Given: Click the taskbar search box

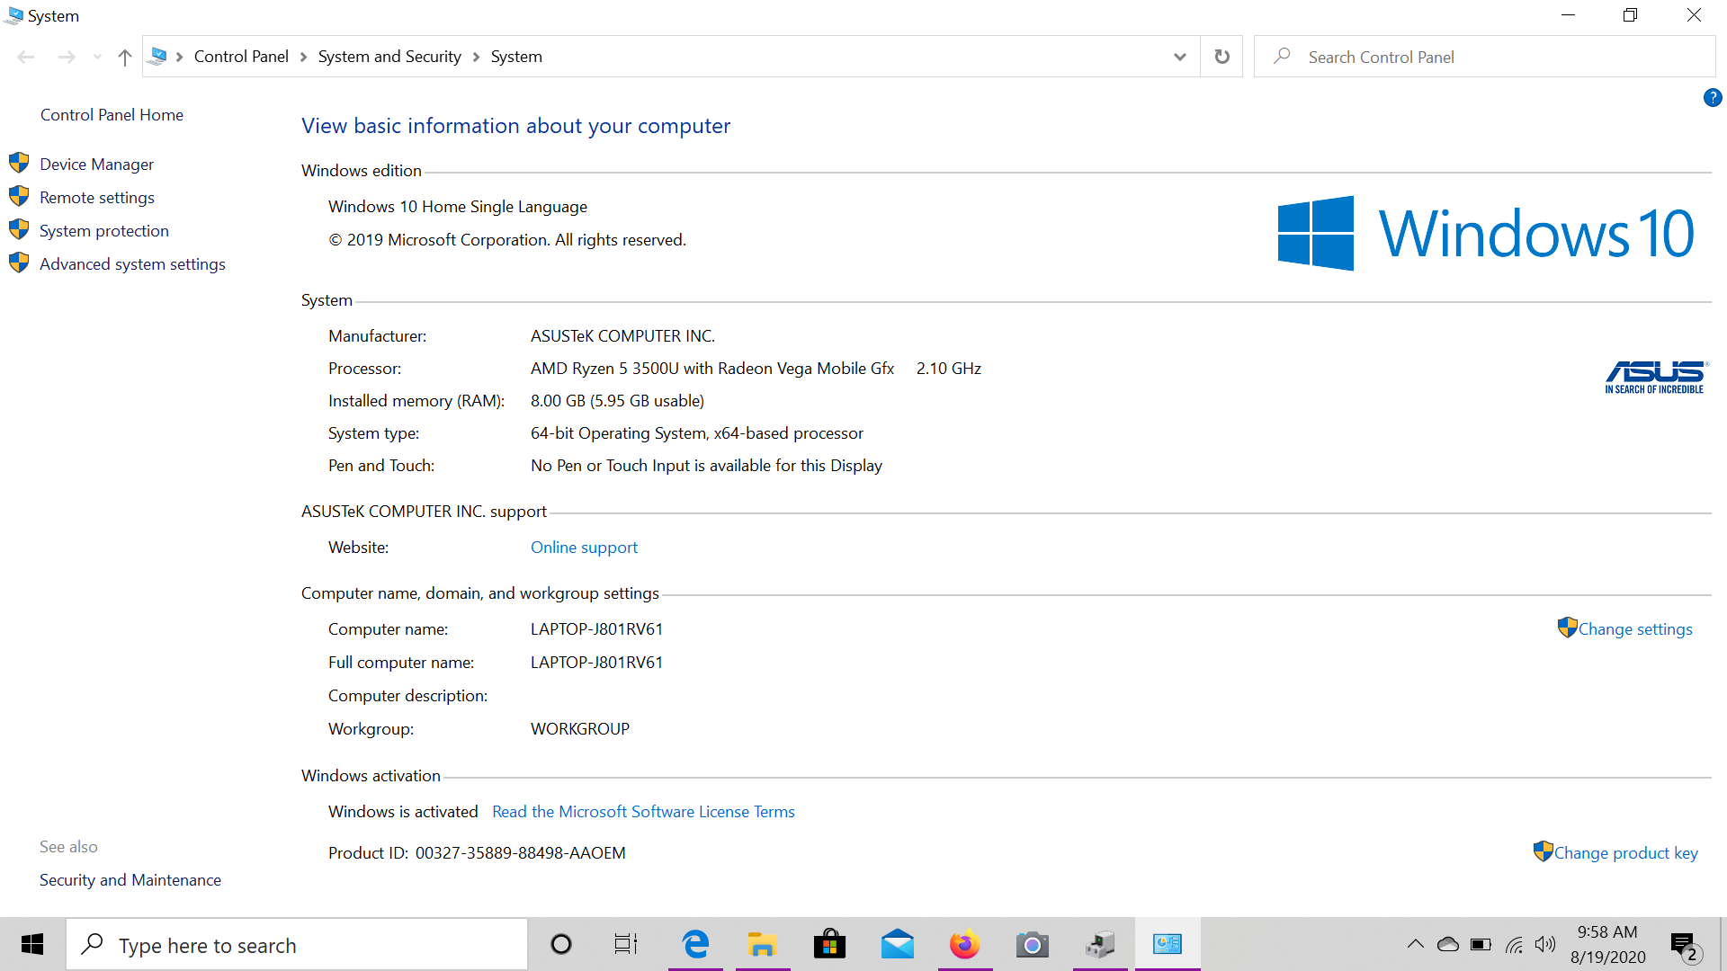Looking at the screenshot, I should click(297, 945).
